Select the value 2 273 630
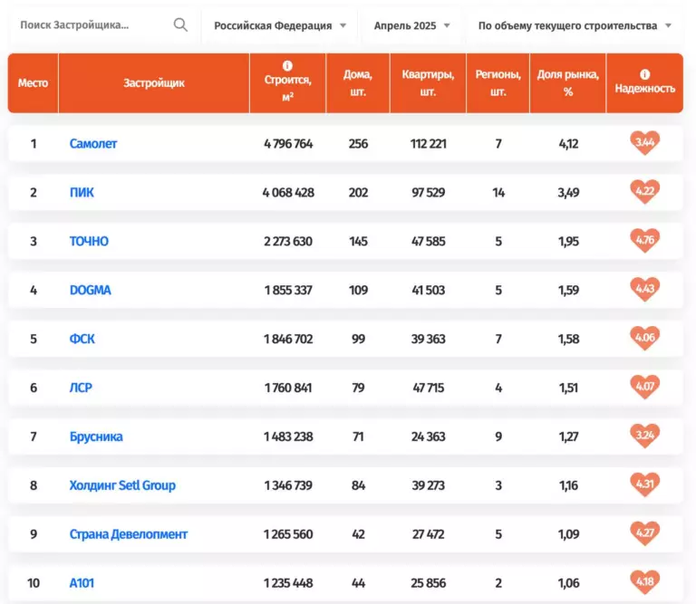 (288, 241)
